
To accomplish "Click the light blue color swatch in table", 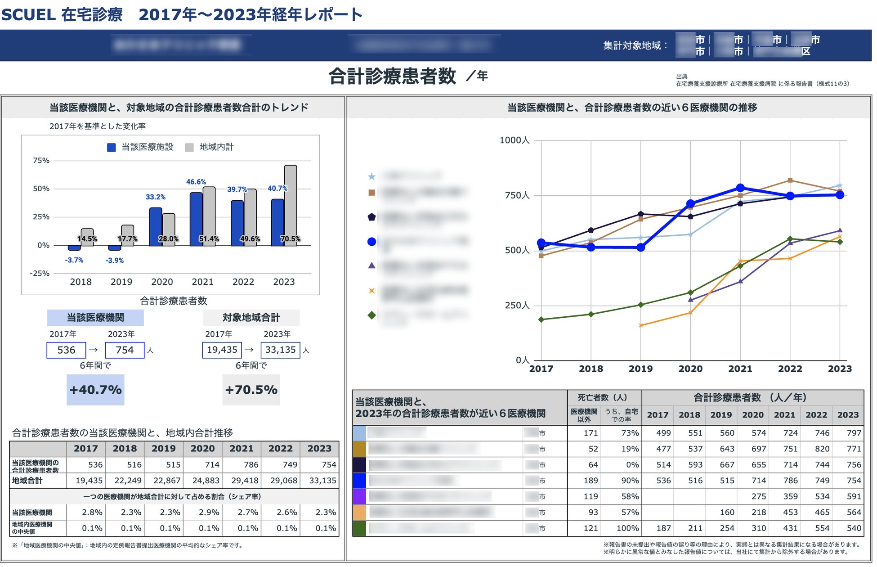I will point(359,433).
